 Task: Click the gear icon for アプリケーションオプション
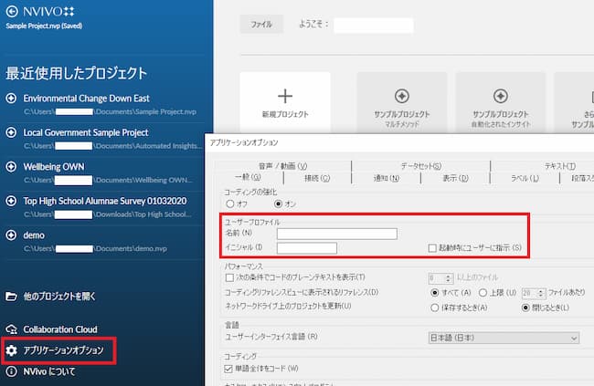pyautogui.click(x=11, y=350)
